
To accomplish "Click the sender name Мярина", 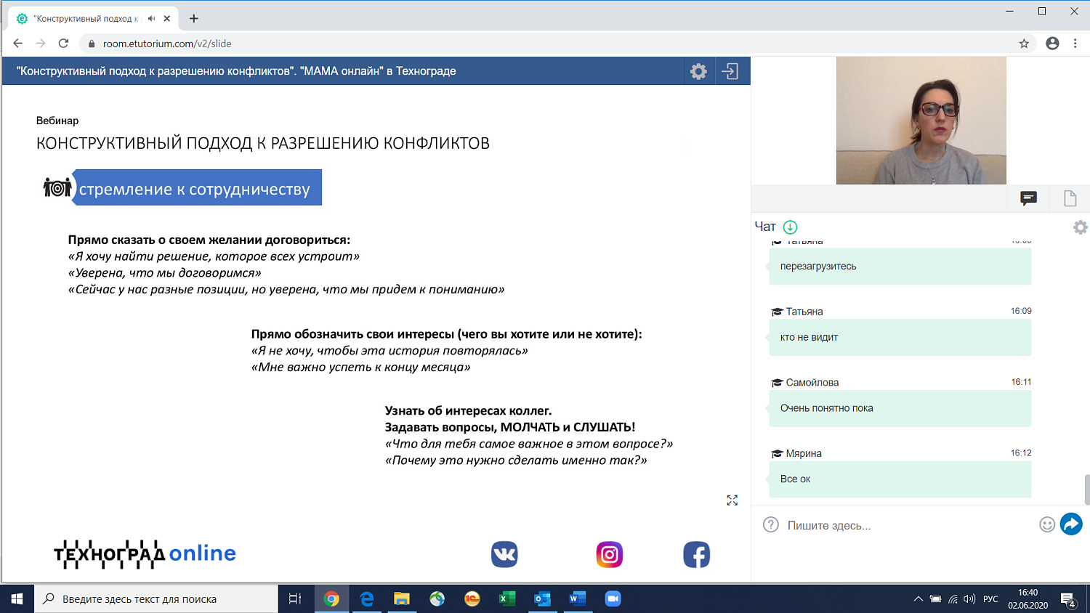I will pos(804,454).
